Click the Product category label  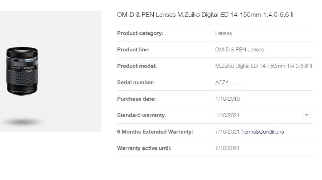pyautogui.click(x=140, y=33)
